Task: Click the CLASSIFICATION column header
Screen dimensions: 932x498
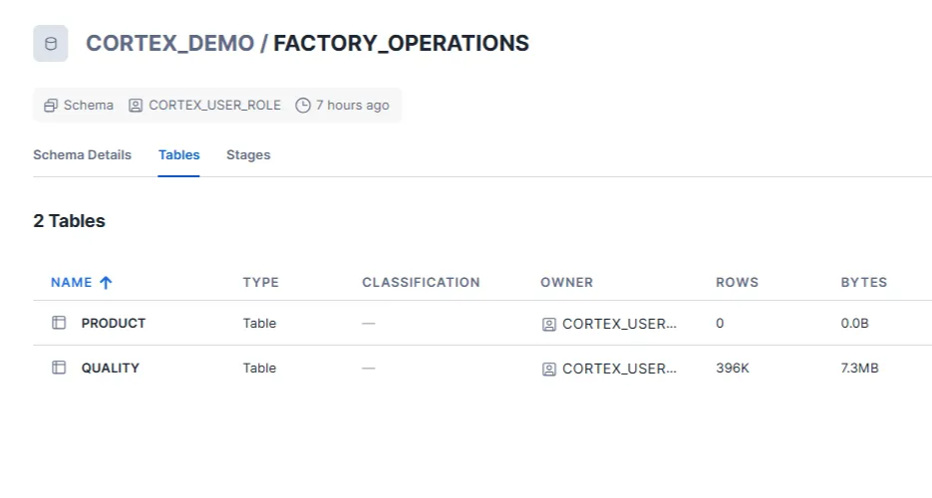Action: click(421, 282)
